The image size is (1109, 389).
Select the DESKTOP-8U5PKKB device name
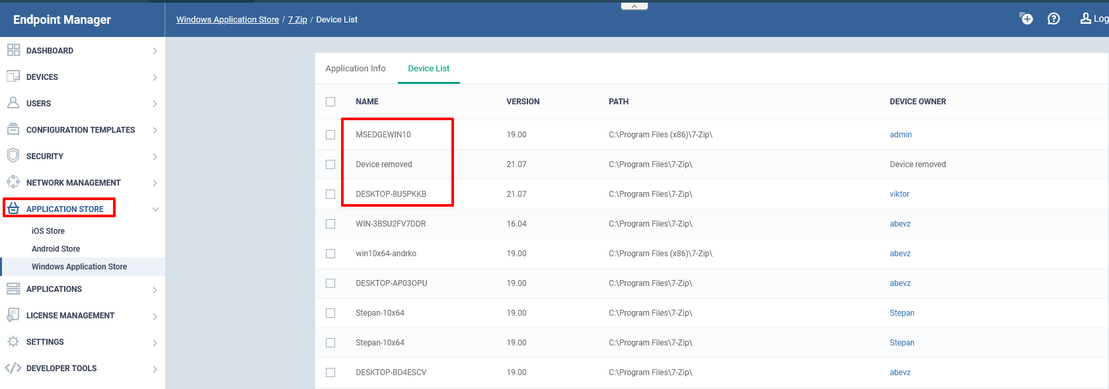[x=391, y=194]
